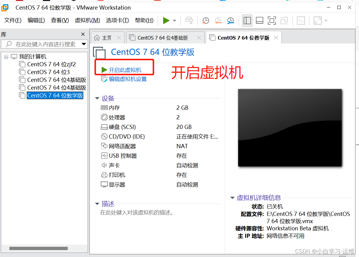The width and height of the screenshot is (359, 257).
Task: Collapse the 虚拟机详细信息 section
Action: [x=232, y=198]
